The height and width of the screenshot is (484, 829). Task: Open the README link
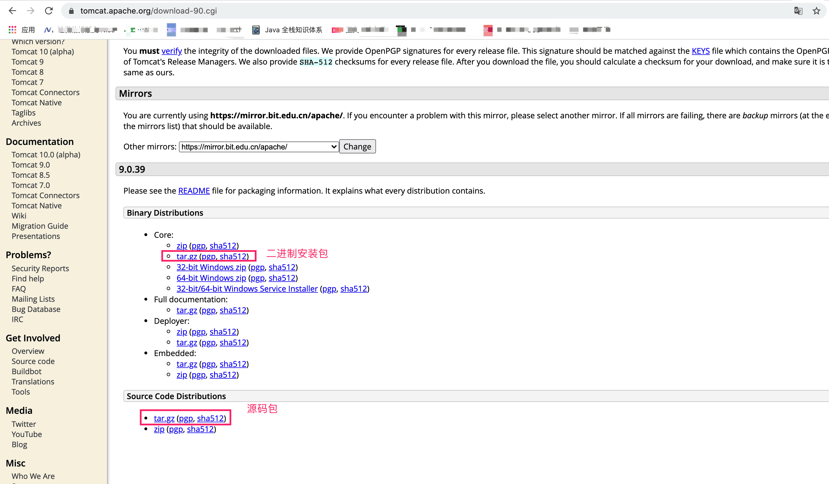(x=194, y=191)
